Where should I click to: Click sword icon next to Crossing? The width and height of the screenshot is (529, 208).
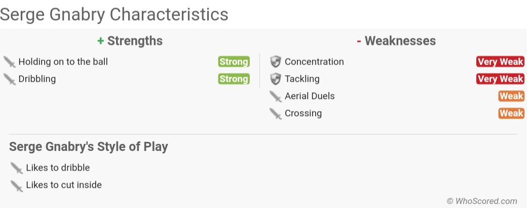275,114
